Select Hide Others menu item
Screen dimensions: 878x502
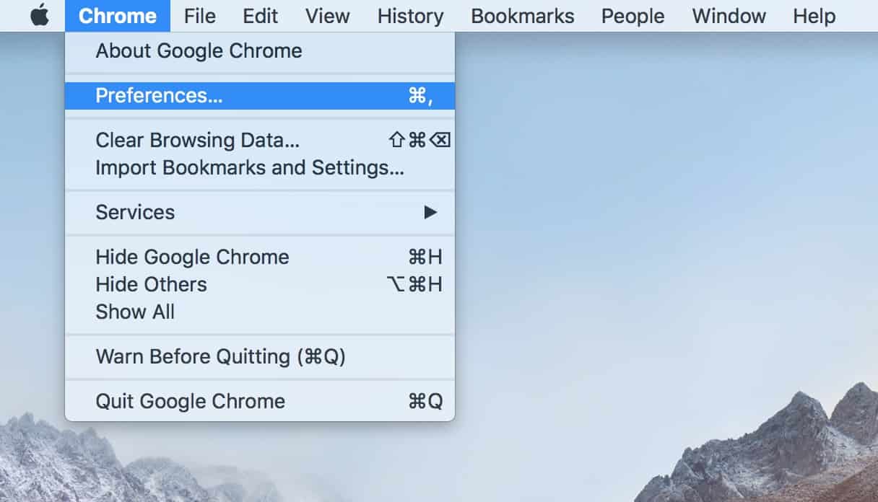151,285
